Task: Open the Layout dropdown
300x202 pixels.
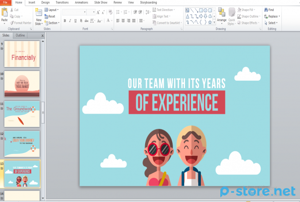Action: coord(52,10)
